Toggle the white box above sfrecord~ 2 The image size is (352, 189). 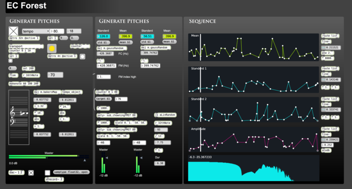pyautogui.click(x=47, y=173)
